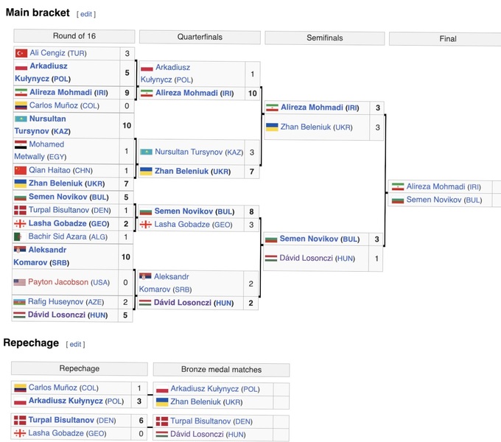
Task: Click the Ukraine flag in the Semifinals column
Action: (273, 127)
